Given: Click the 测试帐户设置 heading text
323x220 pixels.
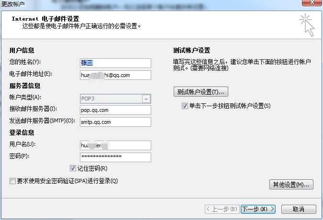Looking at the screenshot, I should 191,50.
